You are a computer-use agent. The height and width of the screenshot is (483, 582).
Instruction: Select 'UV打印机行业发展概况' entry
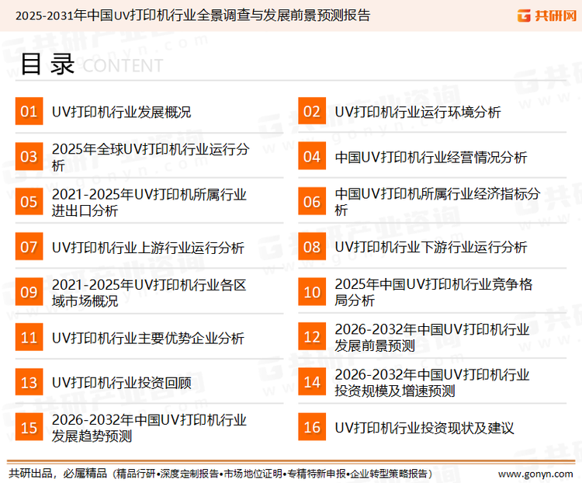coord(121,112)
